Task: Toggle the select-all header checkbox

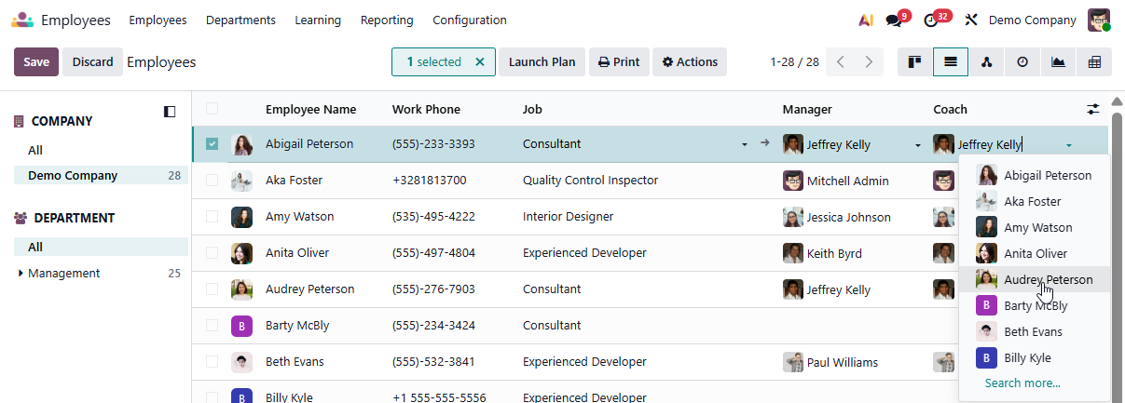Action: 213,109
